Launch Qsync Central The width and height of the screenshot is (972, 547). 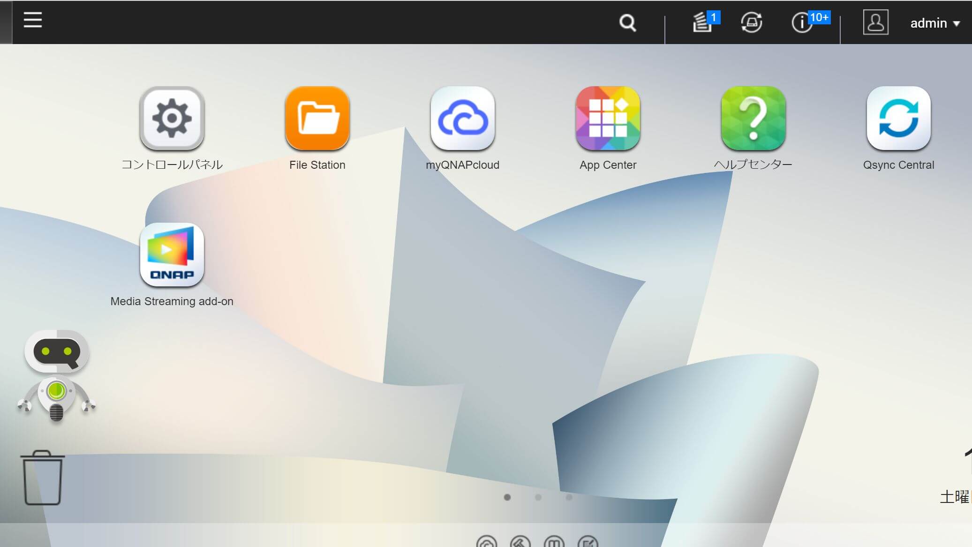[899, 118]
